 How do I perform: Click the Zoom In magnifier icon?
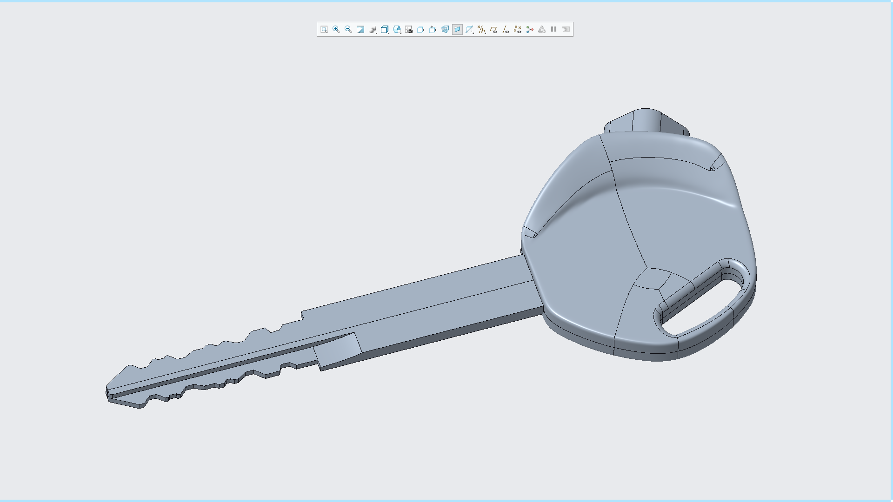pyautogui.click(x=336, y=29)
